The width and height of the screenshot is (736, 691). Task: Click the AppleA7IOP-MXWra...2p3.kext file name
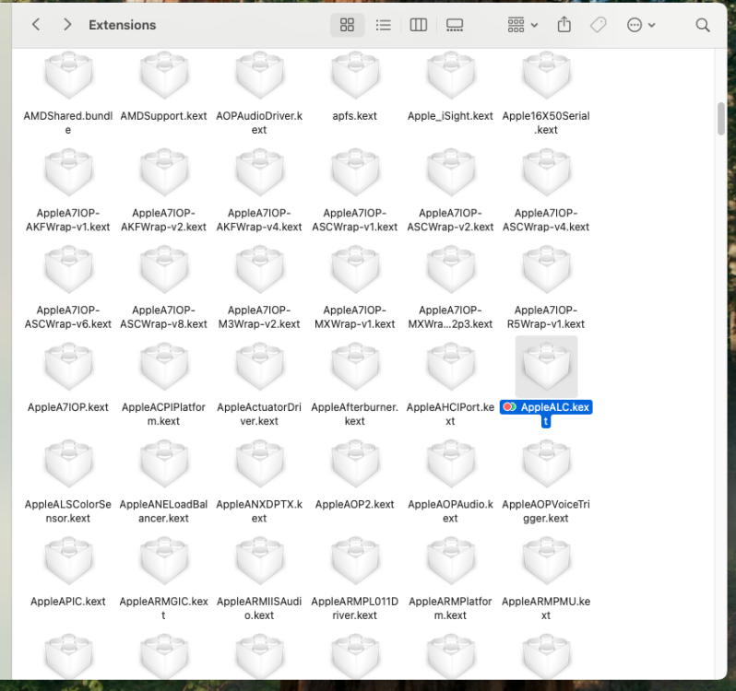click(x=450, y=317)
